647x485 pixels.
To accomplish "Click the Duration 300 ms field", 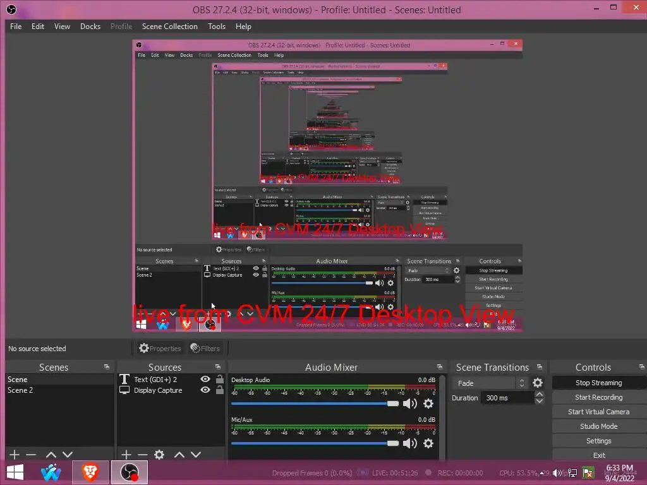I will click(507, 398).
